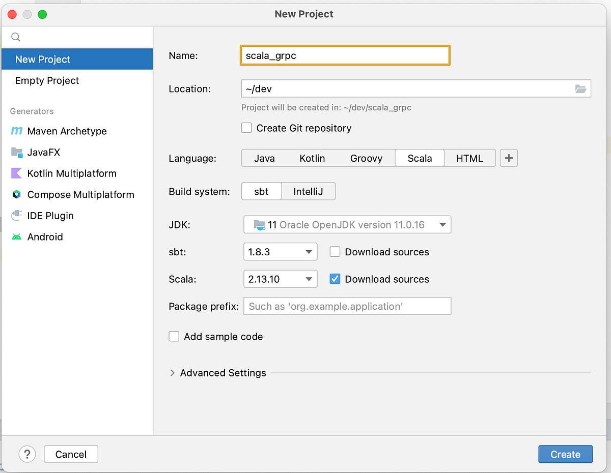Open the help dialog via the question mark
The width and height of the screenshot is (611, 473).
(27, 454)
